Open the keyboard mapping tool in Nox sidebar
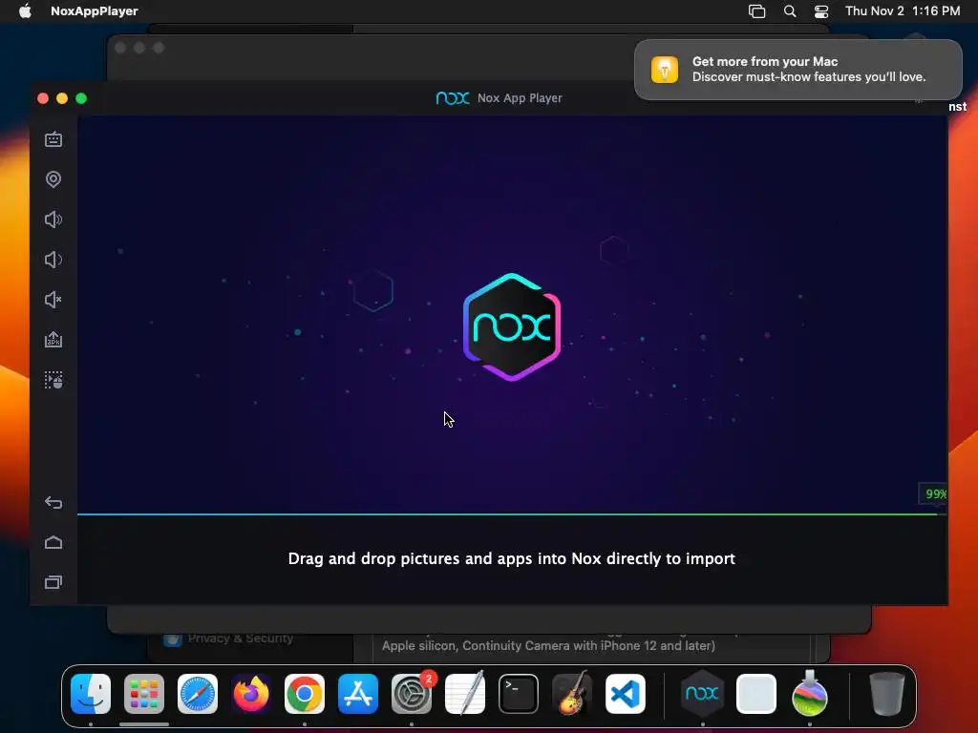Screen dimensions: 978x733 (53, 139)
